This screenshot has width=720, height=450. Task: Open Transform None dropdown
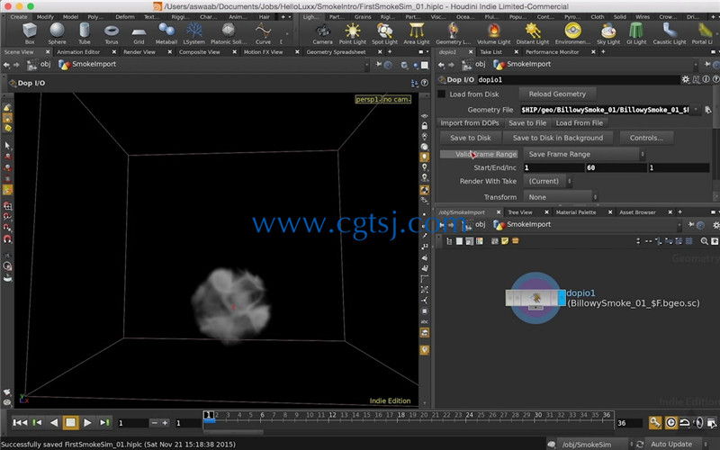[561, 197]
